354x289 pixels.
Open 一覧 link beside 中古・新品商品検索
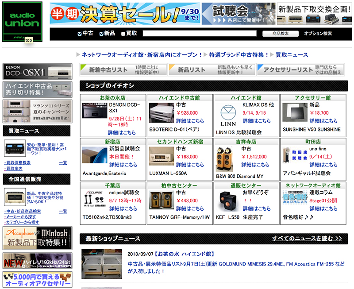click(63, 212)
